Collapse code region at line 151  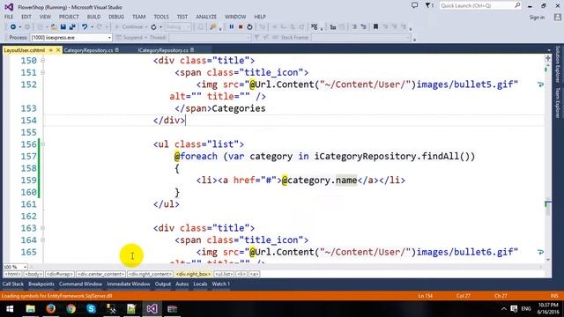[x=42, y=72]
